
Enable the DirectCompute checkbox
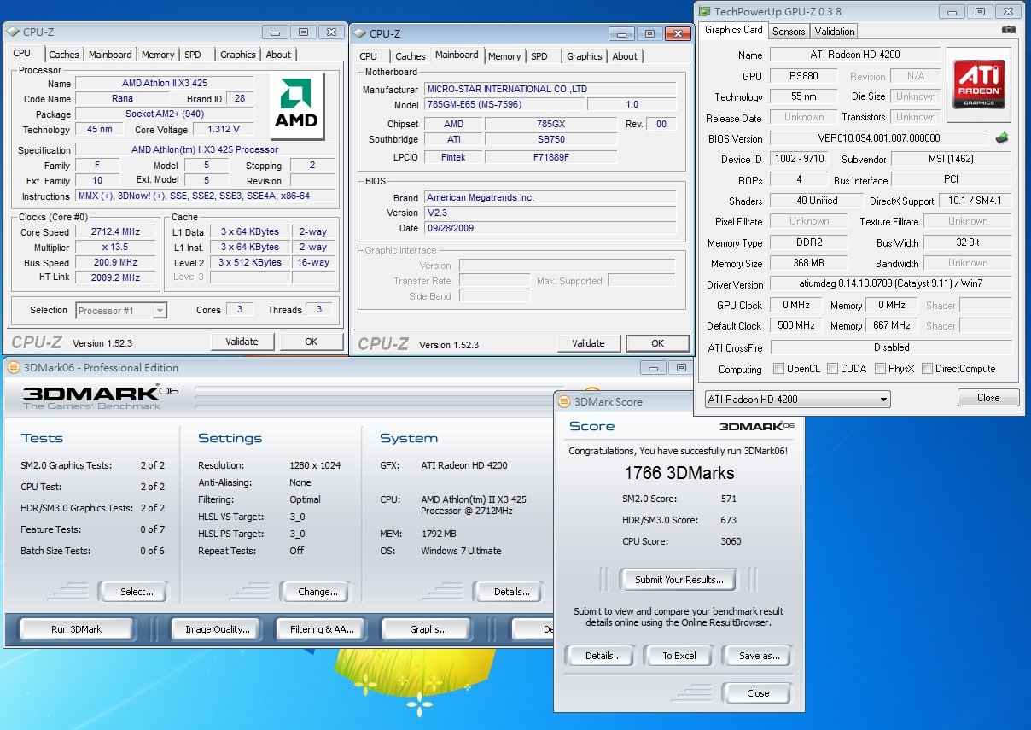click(x=927, y=369)
